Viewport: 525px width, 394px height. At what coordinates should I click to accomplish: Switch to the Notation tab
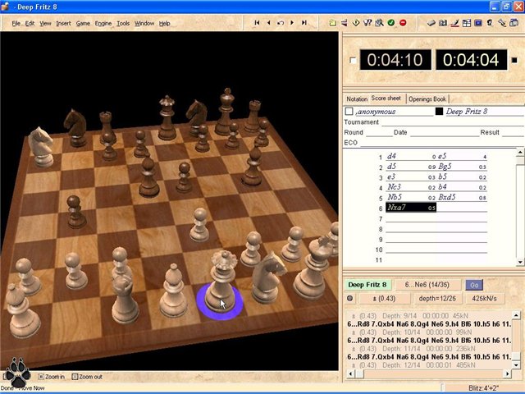[357, 98]
